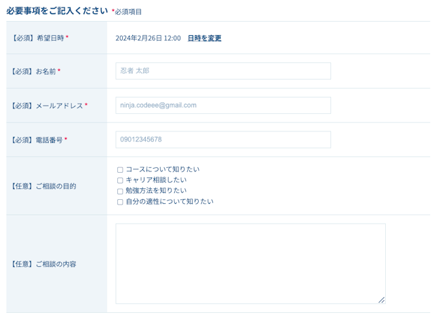Click the 日時を変更 link
The height and width of the screenshot is (317, 434).
coord(204,38)
